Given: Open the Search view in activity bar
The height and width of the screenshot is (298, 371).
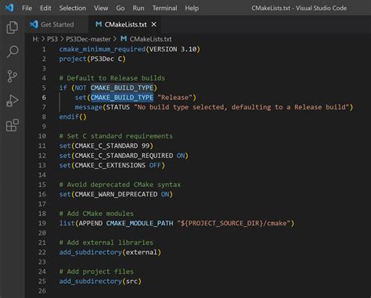Looking at the screenshot, I should (13, 52).
